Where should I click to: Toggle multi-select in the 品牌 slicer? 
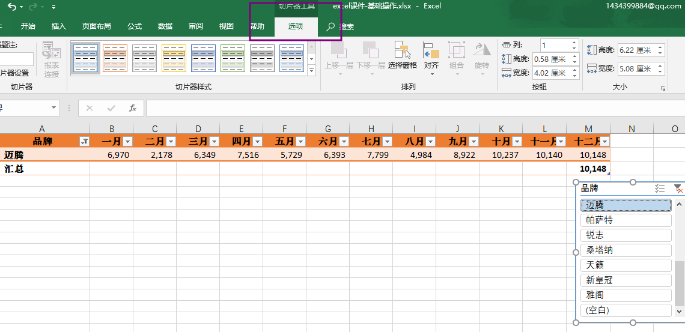coord(660,189)
